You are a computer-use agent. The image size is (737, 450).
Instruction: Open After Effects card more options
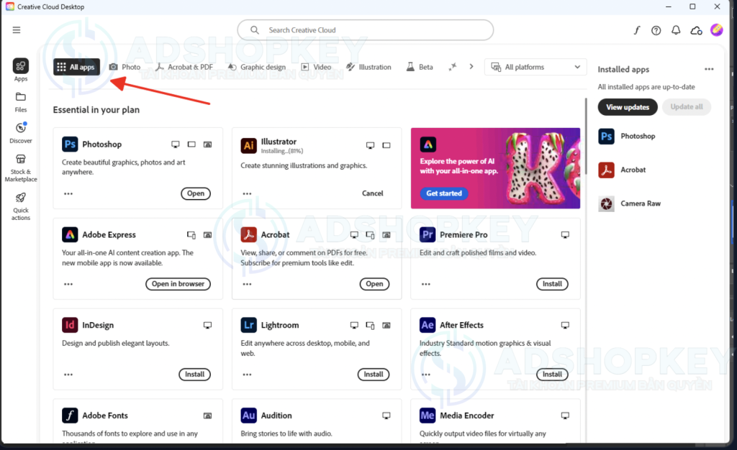pyautogui.click(x=426, y=375)
